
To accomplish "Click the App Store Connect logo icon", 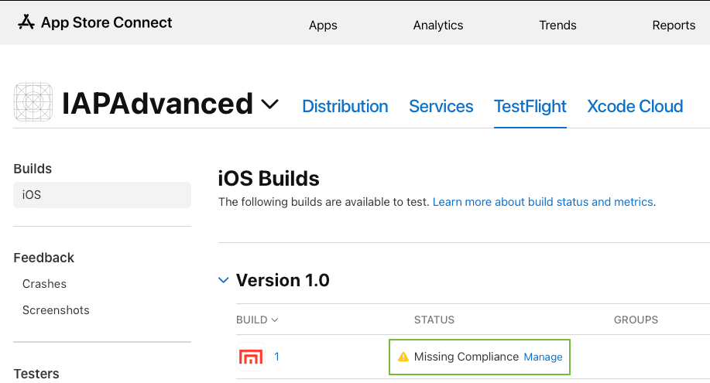I will click(x=26, y=22).
